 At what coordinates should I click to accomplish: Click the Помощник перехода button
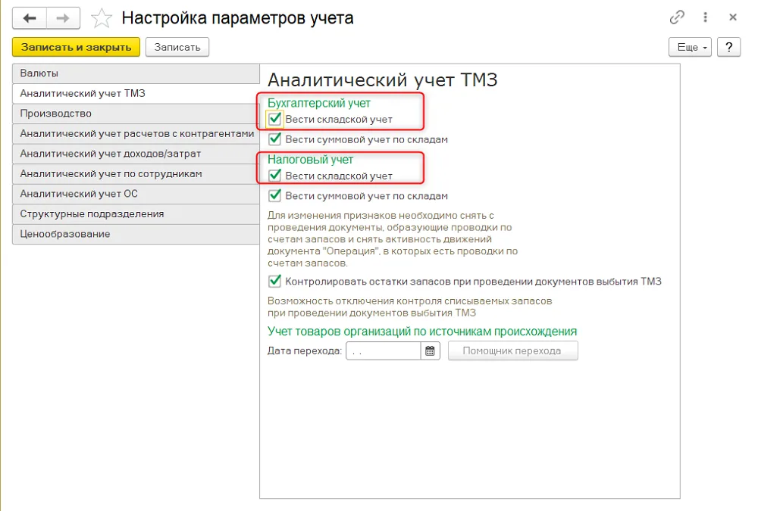(512, 351)
